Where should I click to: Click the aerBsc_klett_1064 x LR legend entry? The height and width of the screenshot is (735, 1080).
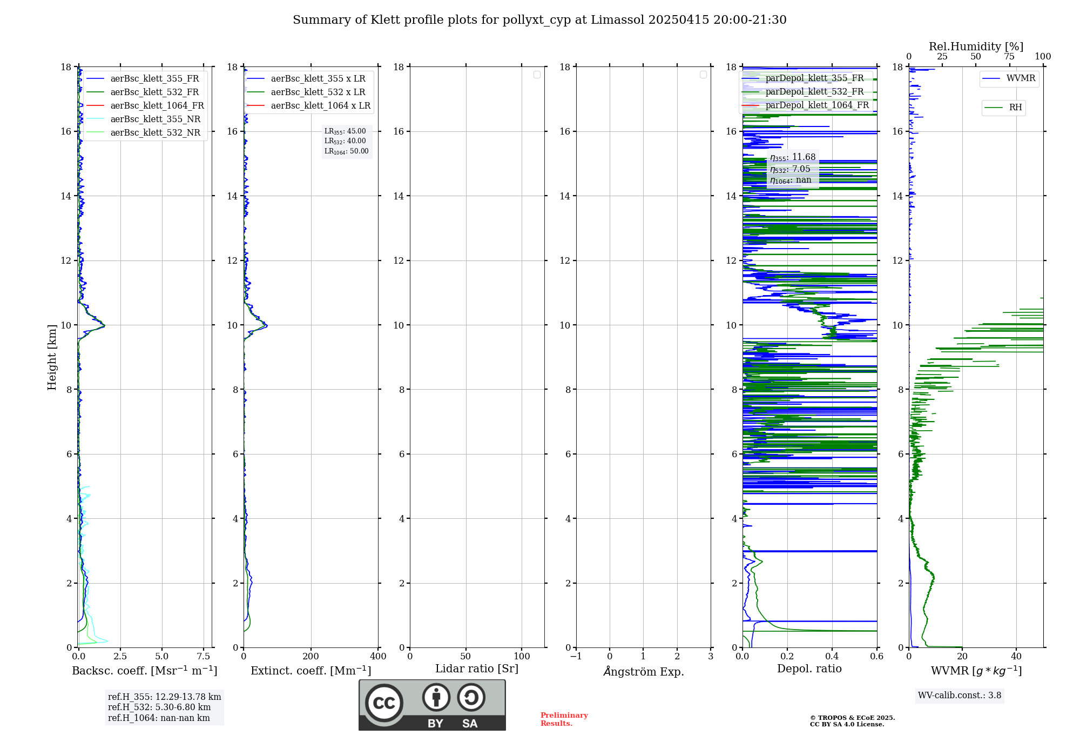[x=320, y=106]
